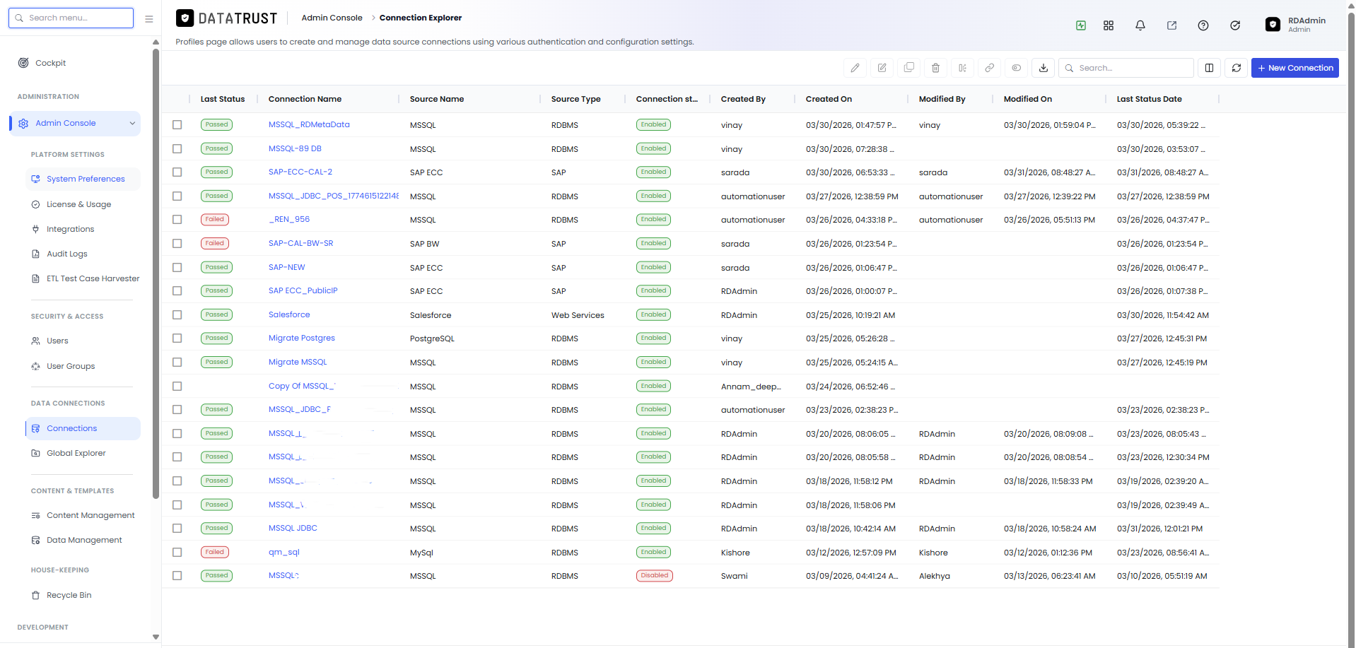Select checkbox for MSSQL_RDMetaData row

pyautogui.click(x=177, y=125)
